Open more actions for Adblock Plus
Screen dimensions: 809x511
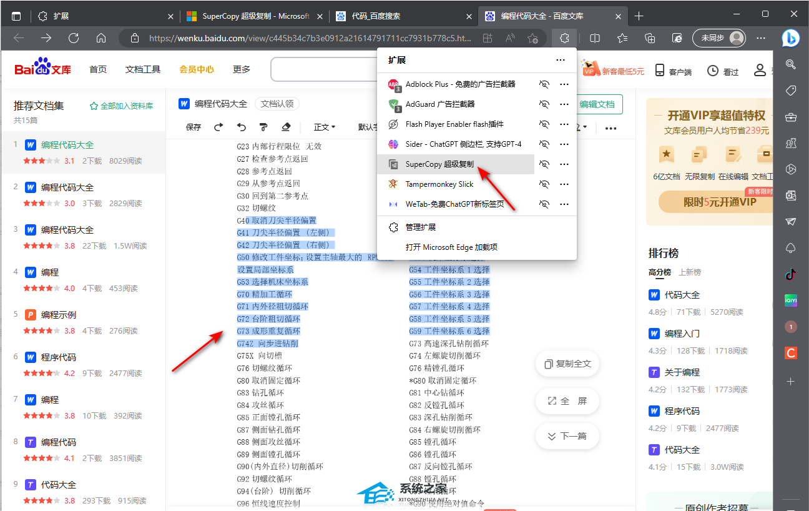click(x=564, y=84)
